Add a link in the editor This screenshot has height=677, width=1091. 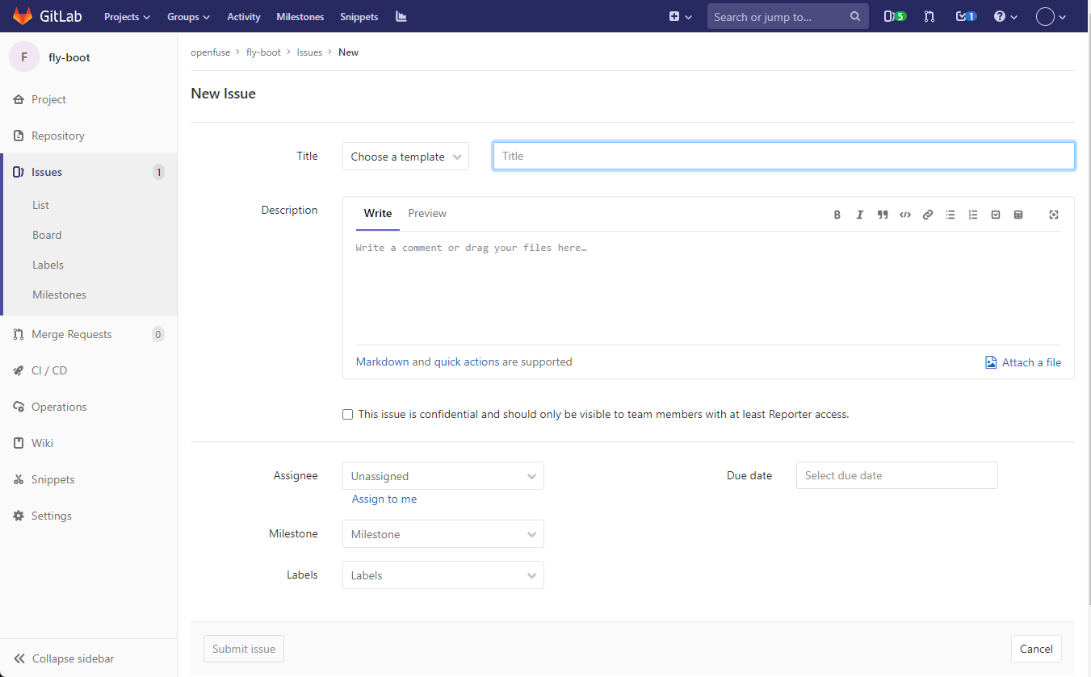928,215
